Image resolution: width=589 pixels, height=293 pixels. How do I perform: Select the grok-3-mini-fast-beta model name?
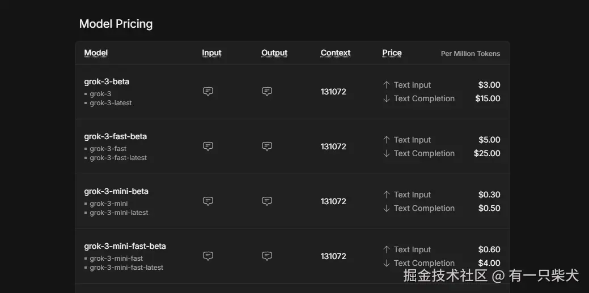tap(125, 246)
